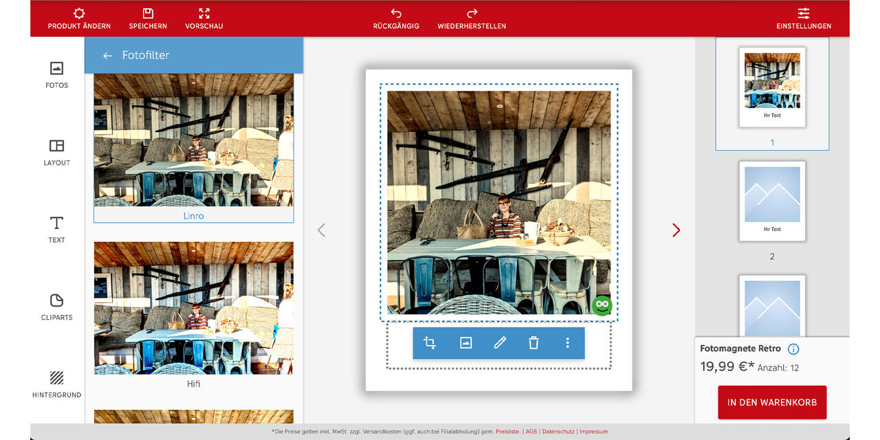Select the text placeholder below photo

pos(498,346)
